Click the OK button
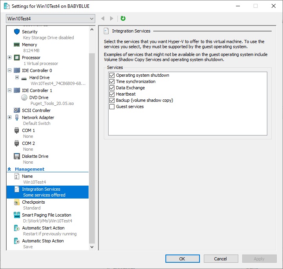The image size is (283, 269). (x=182, y=258)
